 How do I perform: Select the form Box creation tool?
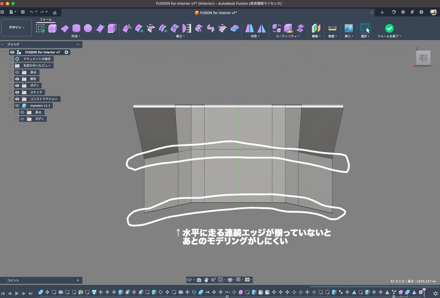52,28
